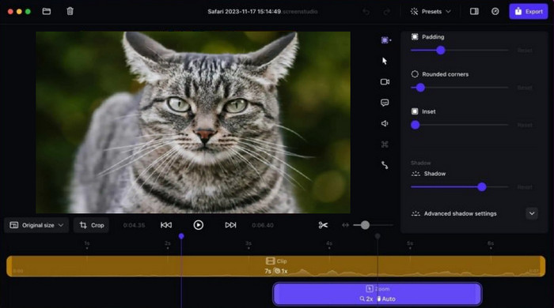Select the keyboard shortcuts command icon
Viewport: 554px width, 308px height.
click(385, 145)
